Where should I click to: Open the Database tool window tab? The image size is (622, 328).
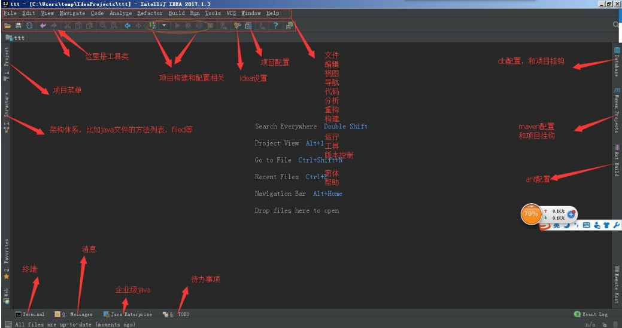pyautogui.click(x=617, y=62)
